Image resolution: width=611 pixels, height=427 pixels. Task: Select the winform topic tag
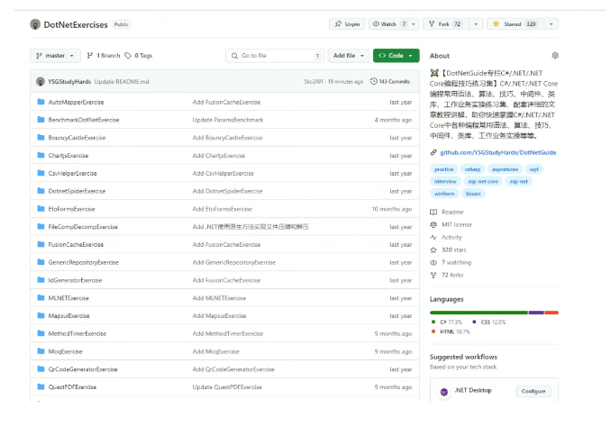point(444,194)
